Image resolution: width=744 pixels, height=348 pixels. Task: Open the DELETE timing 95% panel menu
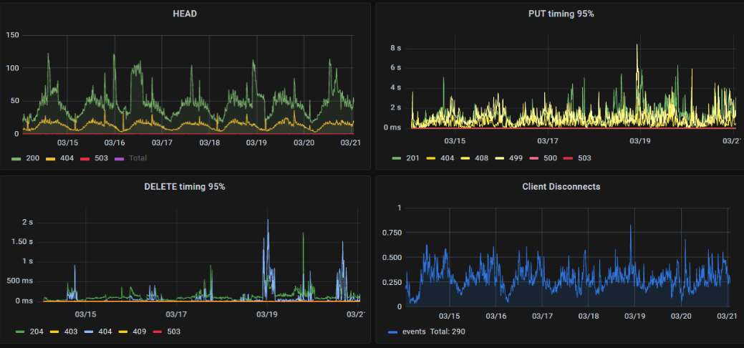pos(185,187)
